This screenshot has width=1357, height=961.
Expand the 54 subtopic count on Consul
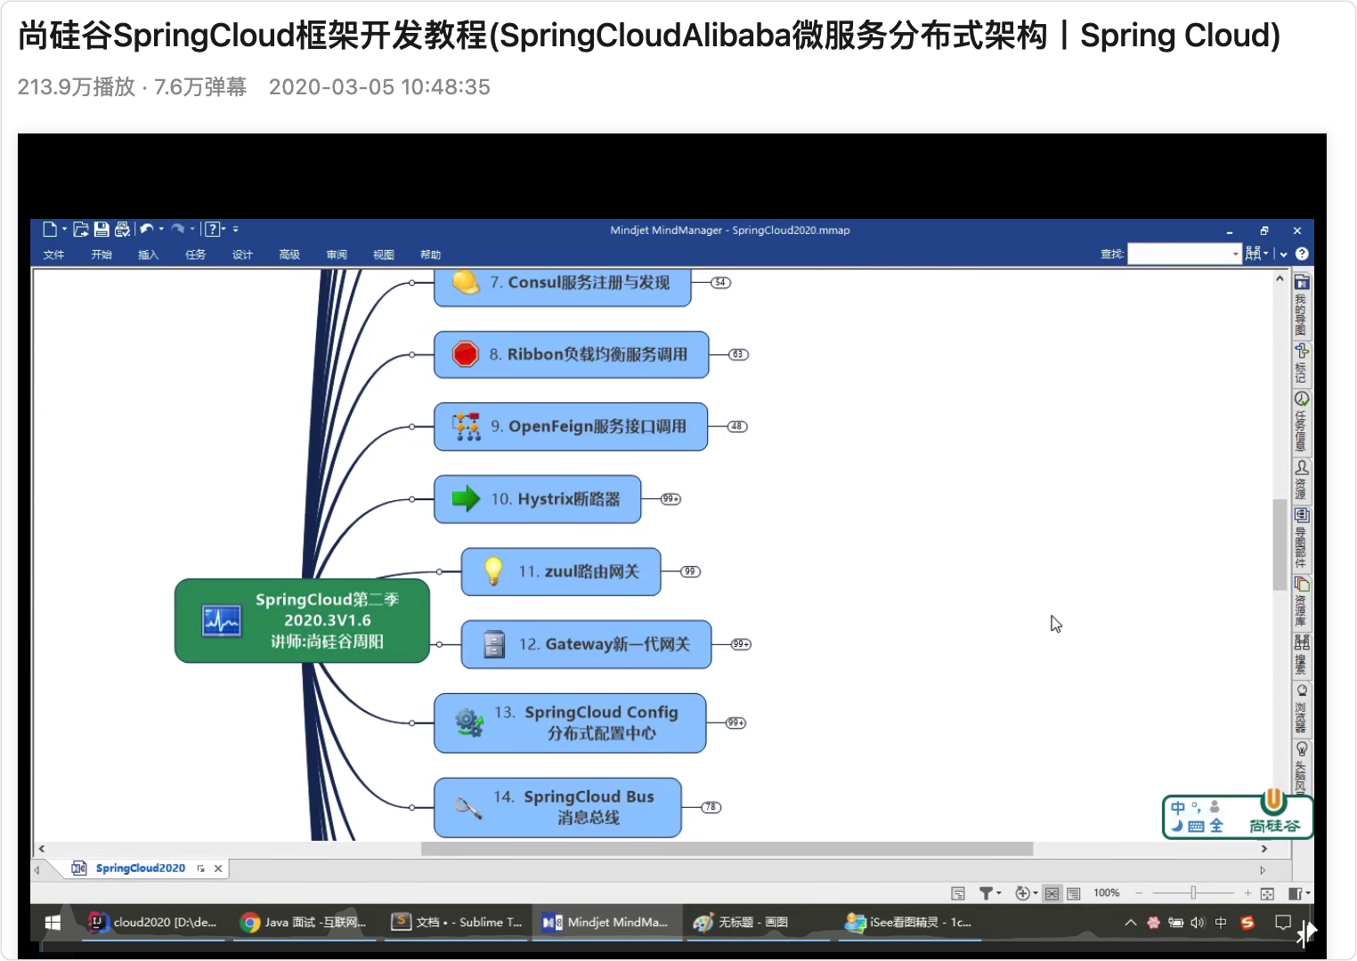coord(721,282)
